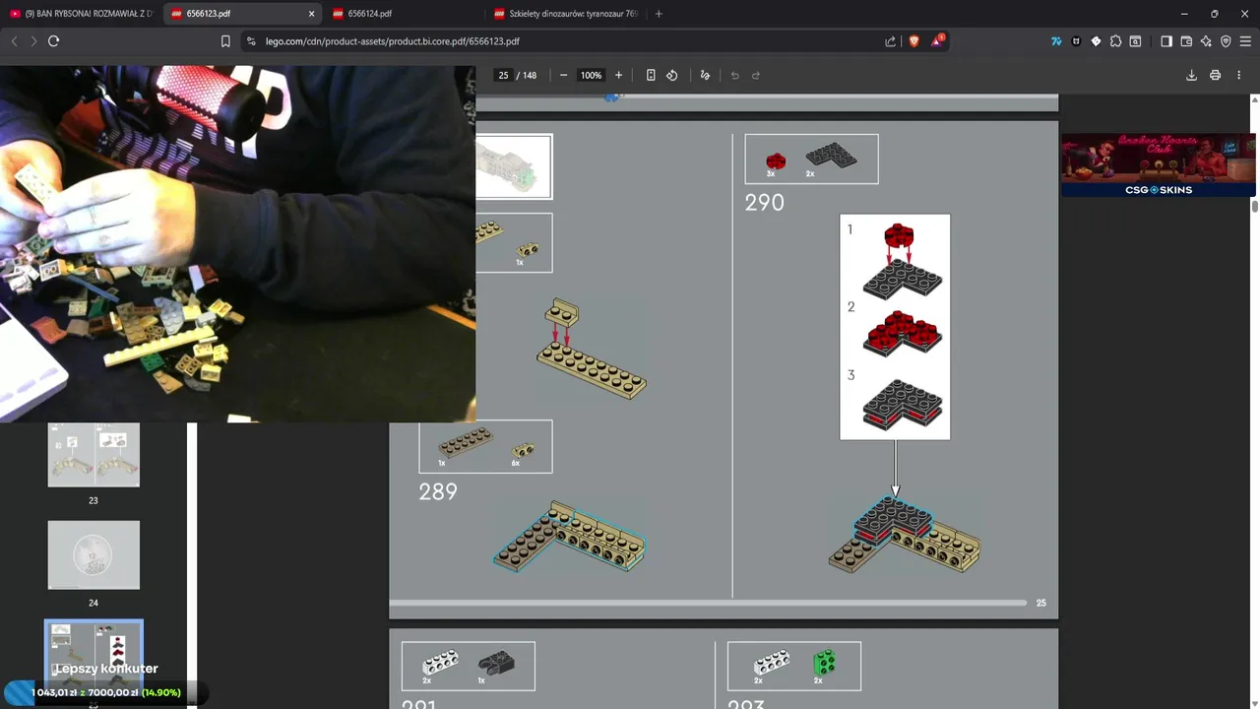Open page 23 thumbnail

(x=94, y=454)
